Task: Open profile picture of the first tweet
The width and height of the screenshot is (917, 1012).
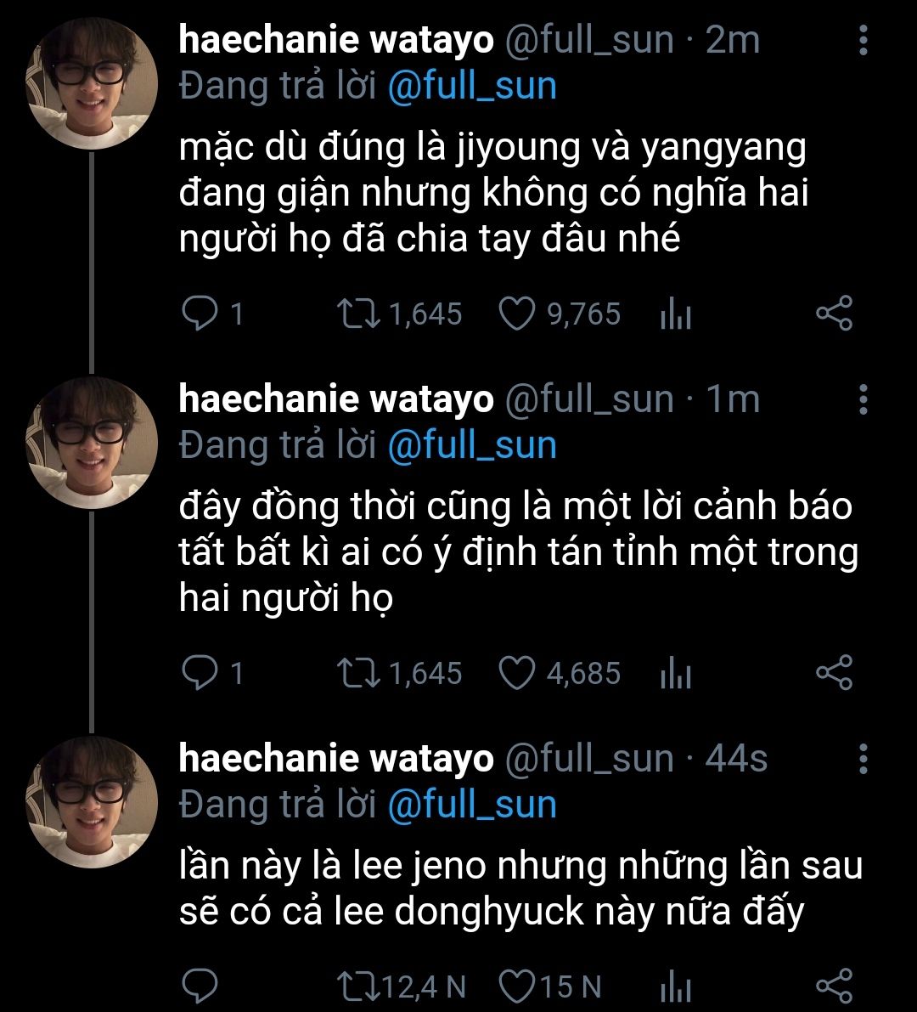Action: 93,82
